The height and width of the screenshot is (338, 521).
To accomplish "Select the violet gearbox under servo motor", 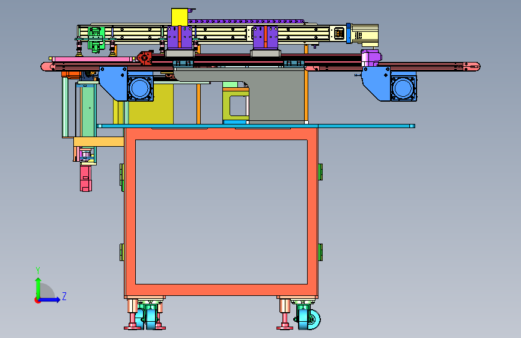I will (370, 58).
